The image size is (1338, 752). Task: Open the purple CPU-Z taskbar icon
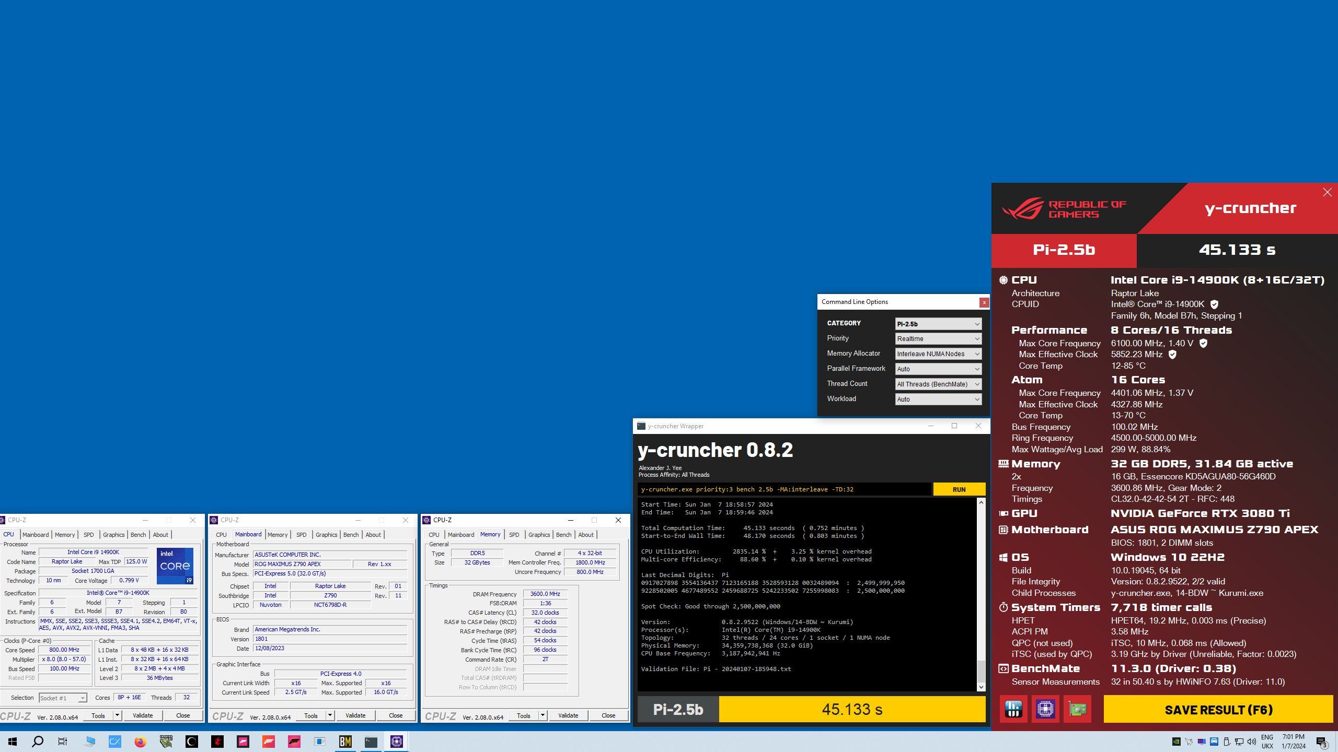(x=396, y=742)
